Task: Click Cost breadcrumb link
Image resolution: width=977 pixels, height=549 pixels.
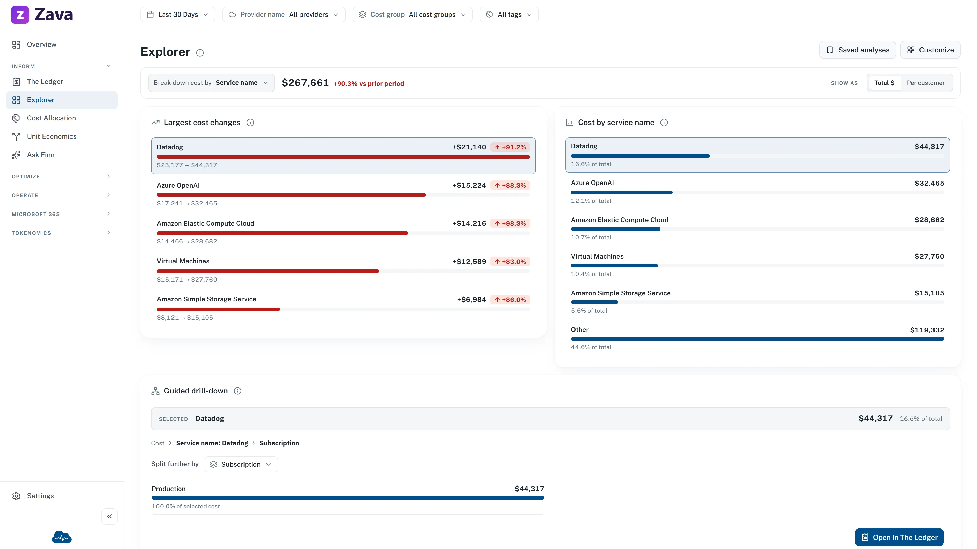Action: pos(157,443)
